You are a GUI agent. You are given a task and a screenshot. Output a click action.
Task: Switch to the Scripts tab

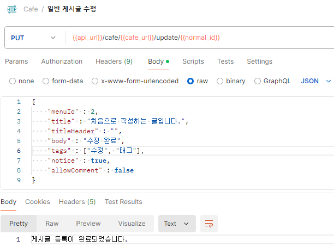(x=193, y=61)
